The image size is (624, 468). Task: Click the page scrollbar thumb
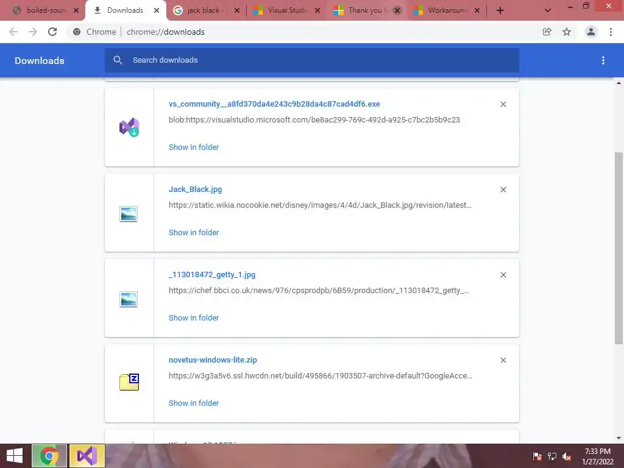tap(619, 248)
